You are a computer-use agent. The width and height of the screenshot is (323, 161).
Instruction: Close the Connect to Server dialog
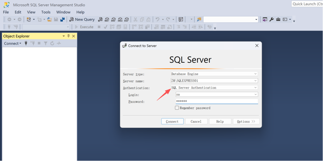tap(257, 45)
